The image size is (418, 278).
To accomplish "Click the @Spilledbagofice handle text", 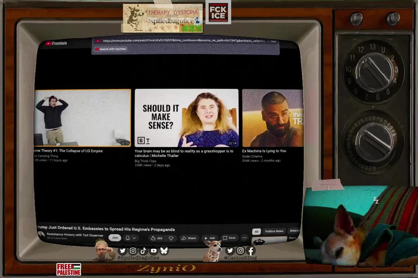I will pyautogui.click(x=138, y=258).
